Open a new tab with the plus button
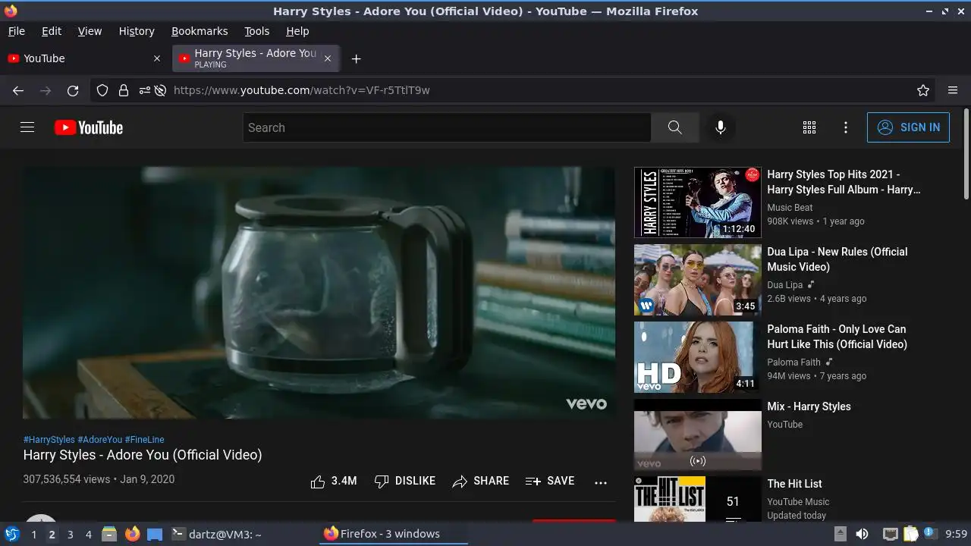The image size is (971, 546). [356, 58]
